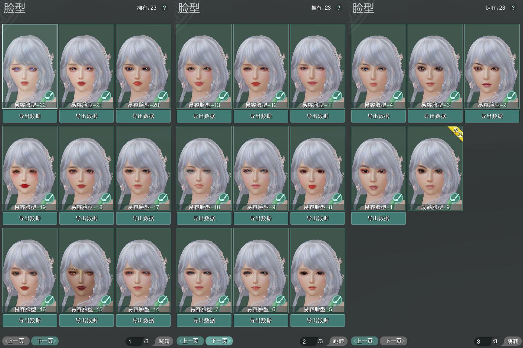This screenshot has height=348, width=523.
Task: Export data for 易容脸型-15
Action: [87, 321]
